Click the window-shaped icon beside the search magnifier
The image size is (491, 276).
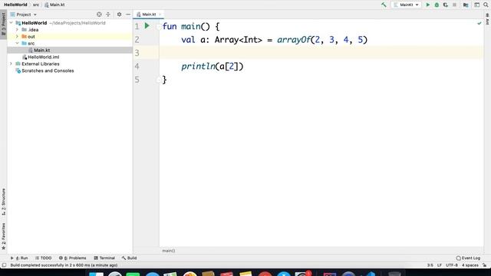pyautogui.click(x=476, y=5)
